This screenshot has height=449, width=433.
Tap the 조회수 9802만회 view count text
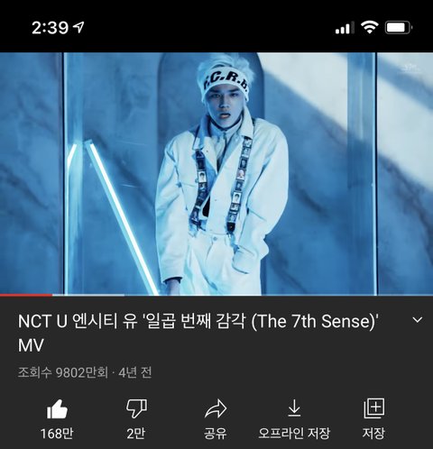click(x=63, y=372)
